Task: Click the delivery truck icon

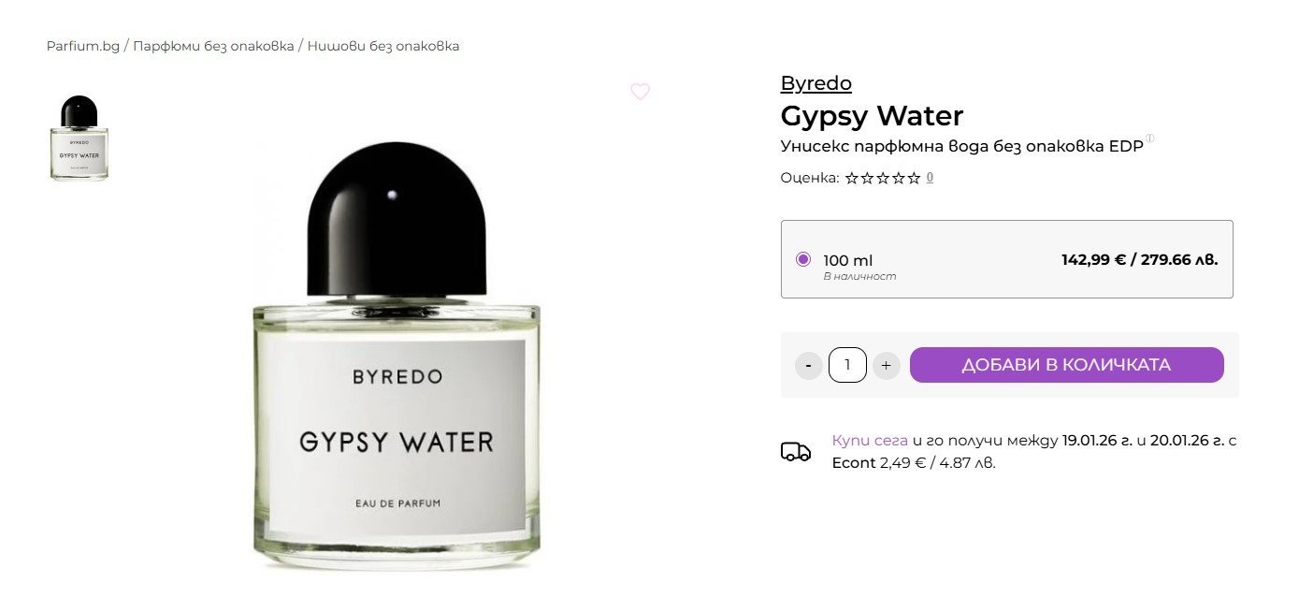Action: tap(796, 452)
